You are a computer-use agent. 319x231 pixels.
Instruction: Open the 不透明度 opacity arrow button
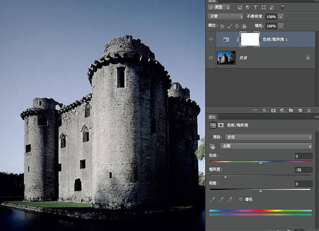click(x=281, y=17)
